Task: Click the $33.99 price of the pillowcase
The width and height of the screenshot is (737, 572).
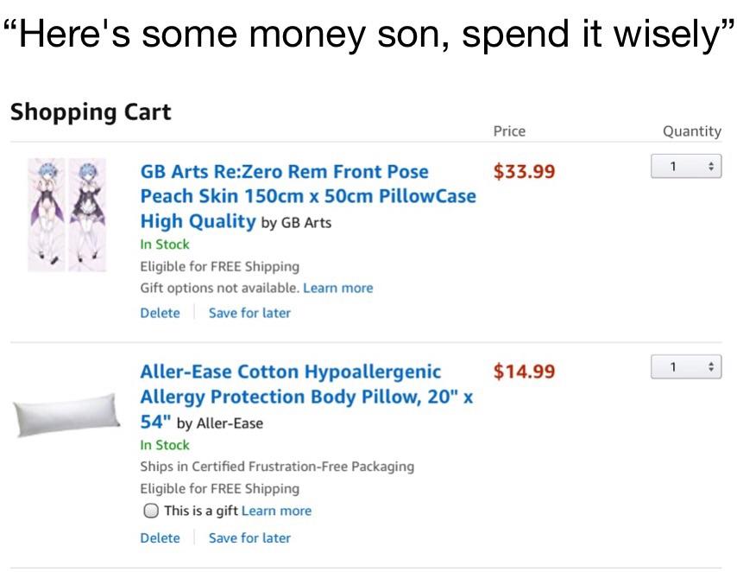Action: pos(524,171)
